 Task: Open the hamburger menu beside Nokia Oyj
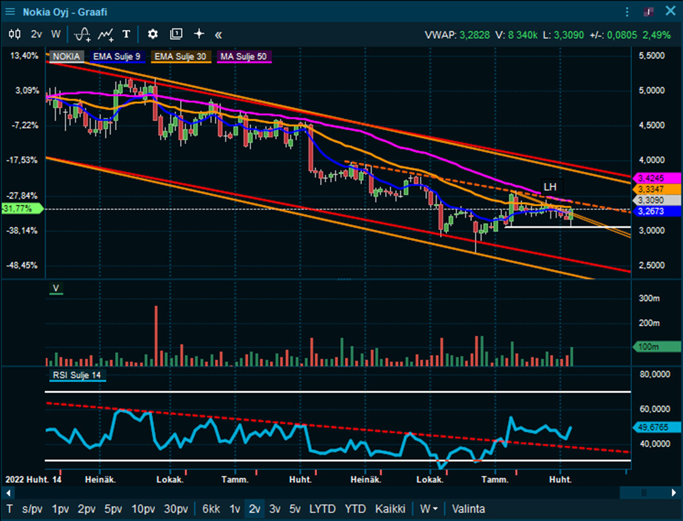[10, 12]
